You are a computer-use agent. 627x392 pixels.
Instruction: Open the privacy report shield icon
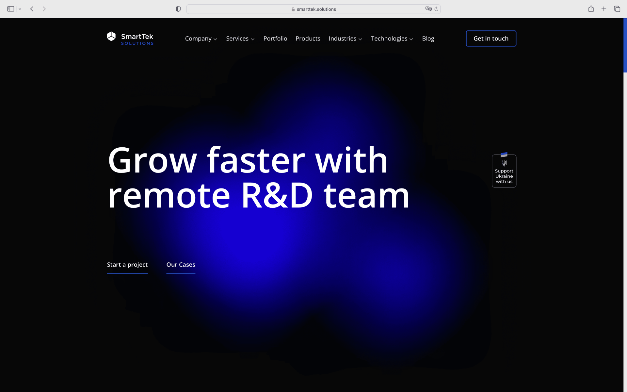pos(178,9)
